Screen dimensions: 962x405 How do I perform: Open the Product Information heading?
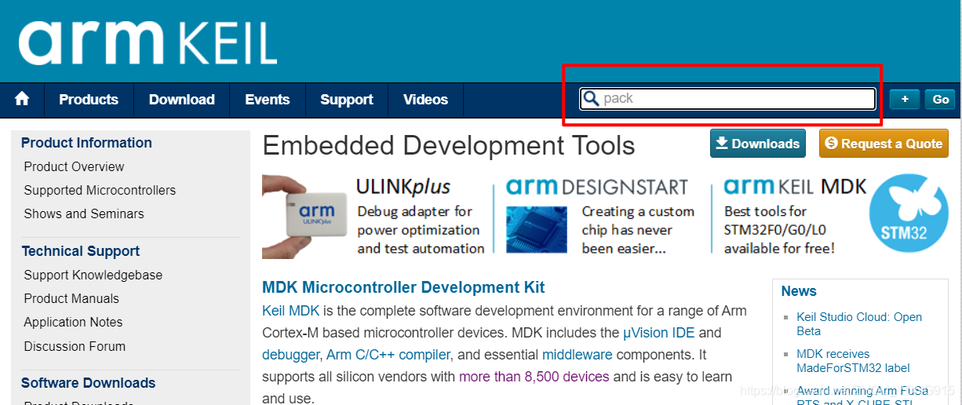[x=86, y=143]
